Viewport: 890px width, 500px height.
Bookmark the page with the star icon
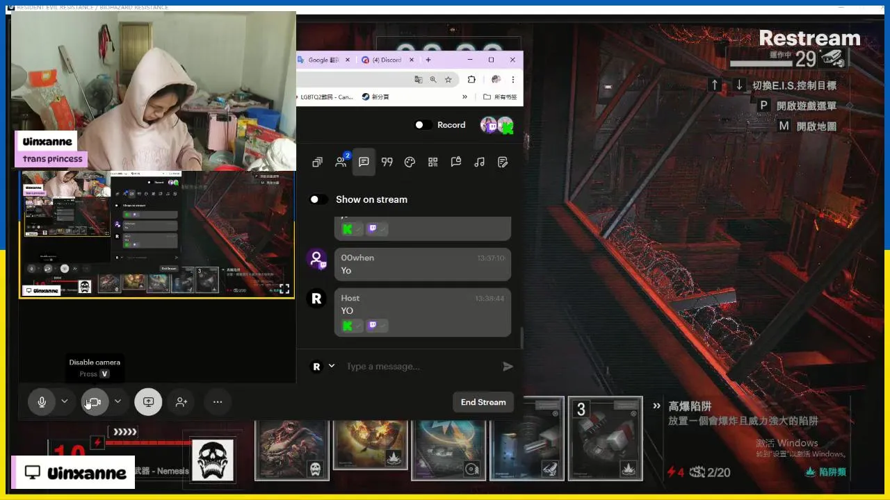click(x=448, y=79)
